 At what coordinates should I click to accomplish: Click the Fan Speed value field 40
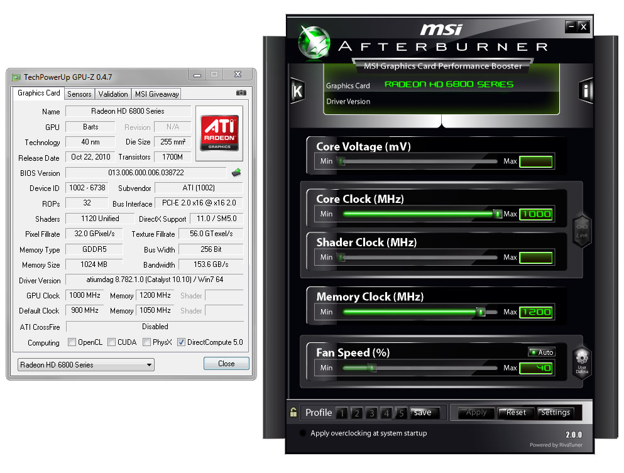536,368
